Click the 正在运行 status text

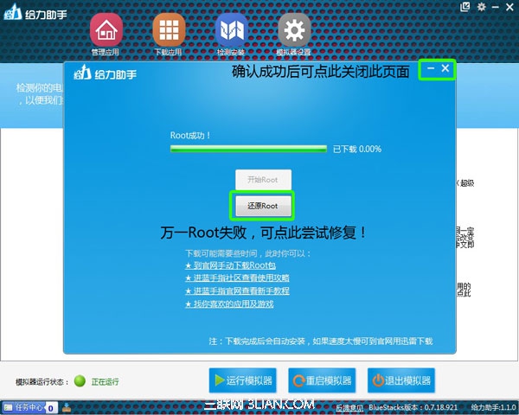click(105, 382)
